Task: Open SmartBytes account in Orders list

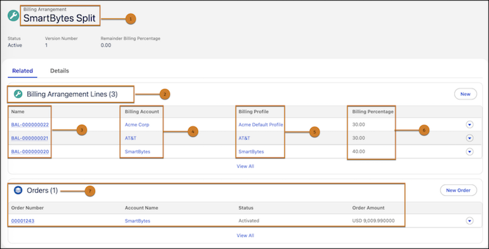Action: 138,221
